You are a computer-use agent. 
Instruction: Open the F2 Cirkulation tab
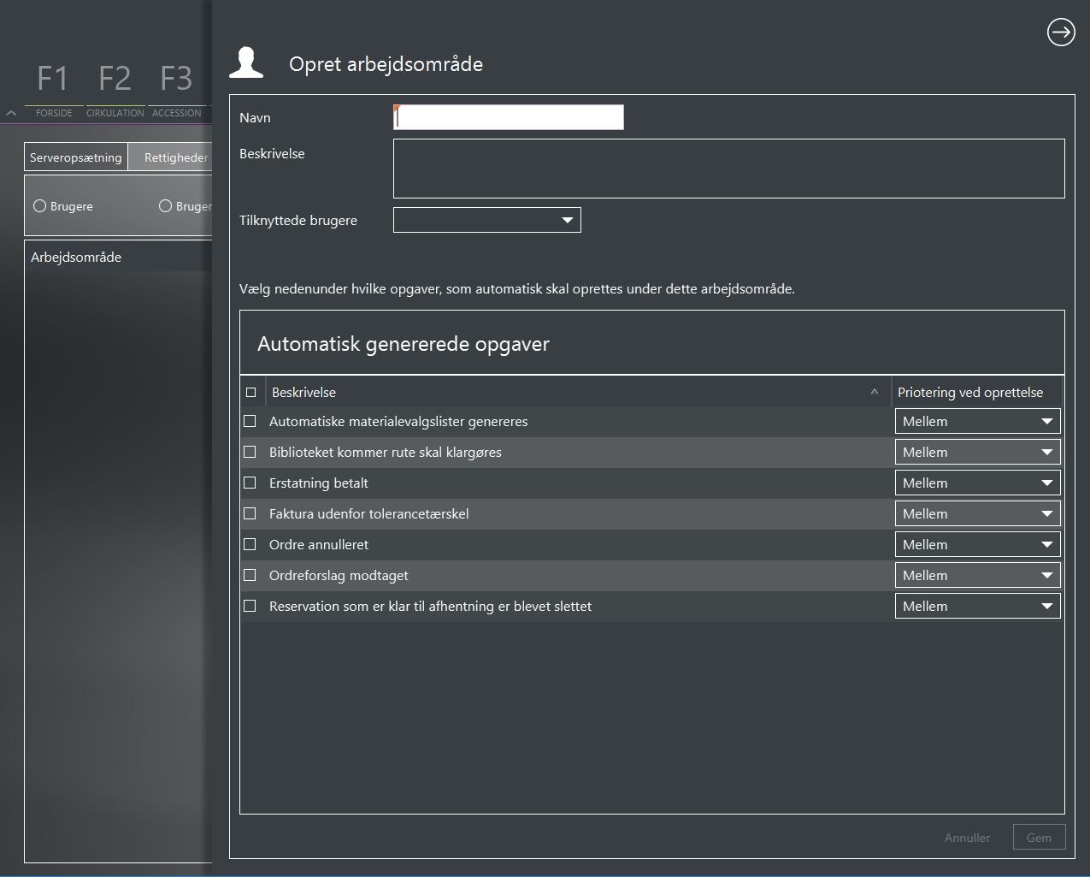coord(115,90)
